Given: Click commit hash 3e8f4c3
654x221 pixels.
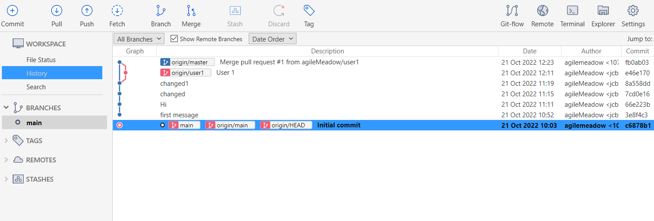Looking at the screenshot, I should [636, 115].
